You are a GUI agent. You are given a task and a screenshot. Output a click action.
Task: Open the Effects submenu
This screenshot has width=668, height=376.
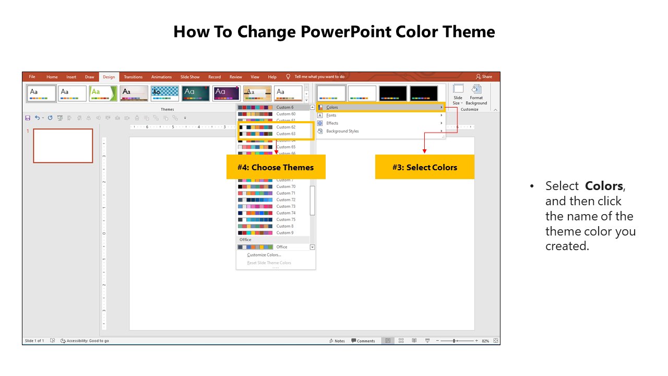pyautogui.click(x=381, y=123)
